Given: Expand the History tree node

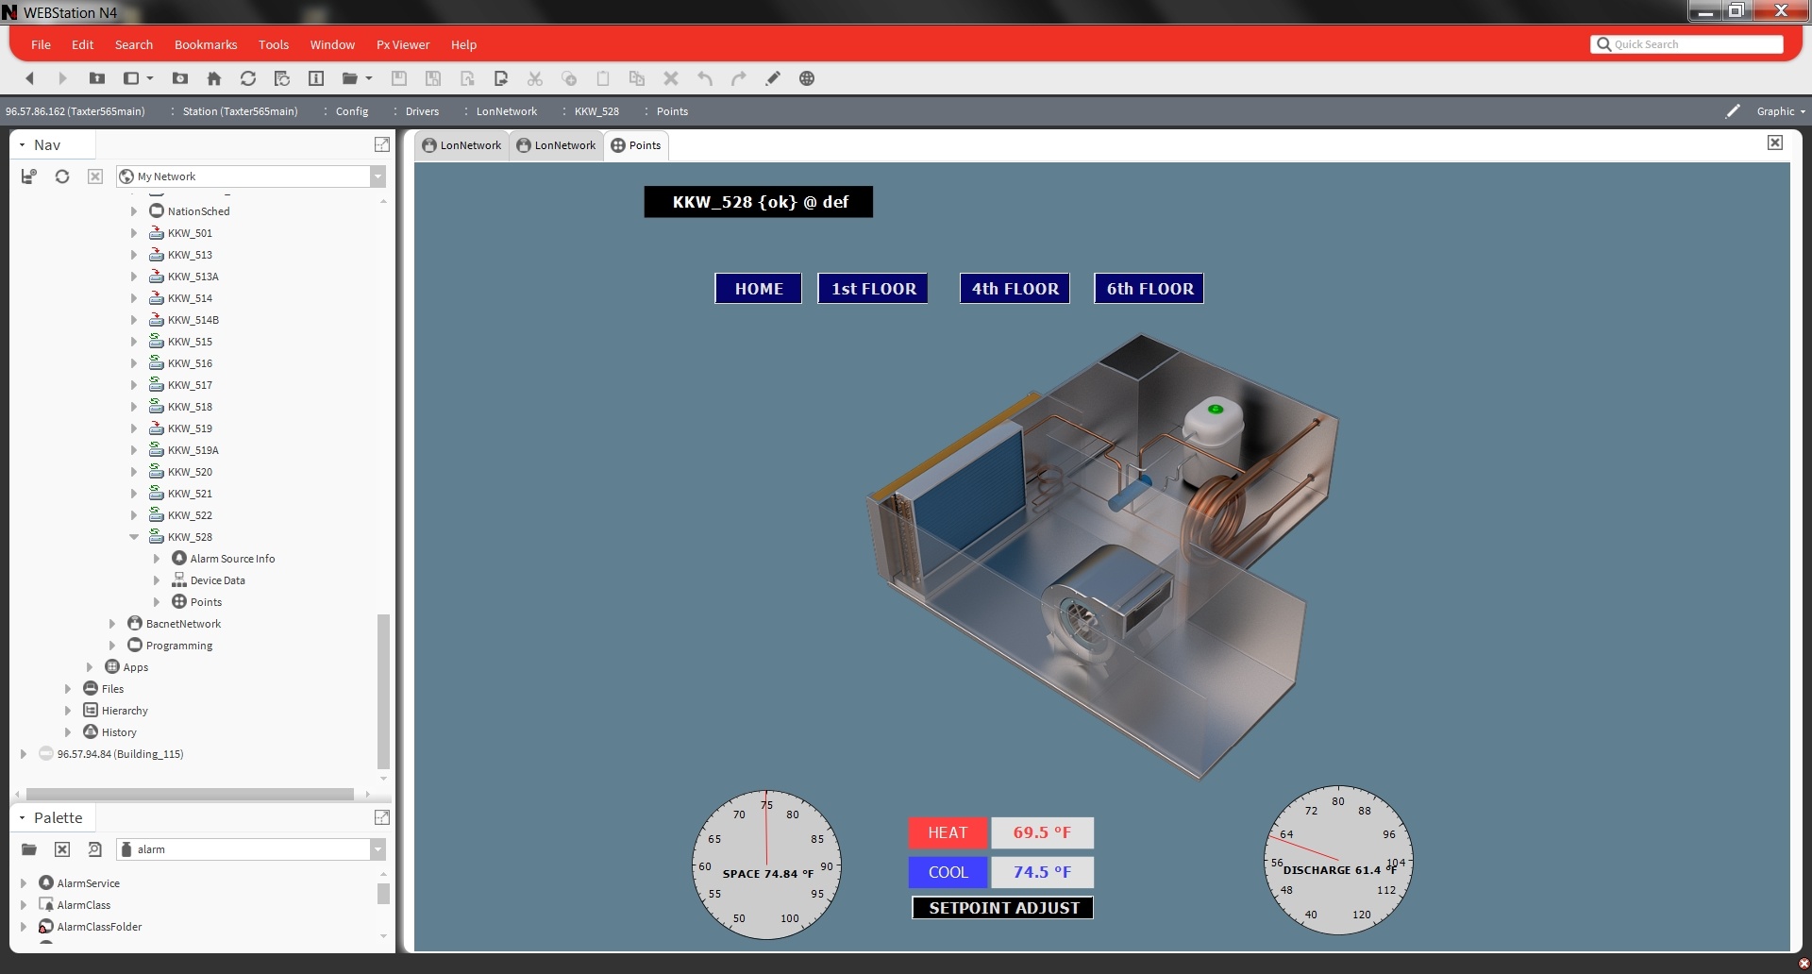Looking at the screenshot, I should (x=68, y=732).
